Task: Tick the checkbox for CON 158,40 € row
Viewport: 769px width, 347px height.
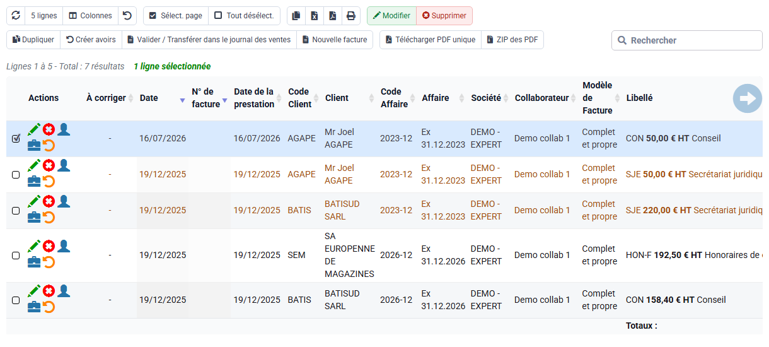Action: [x=16, y=300]
